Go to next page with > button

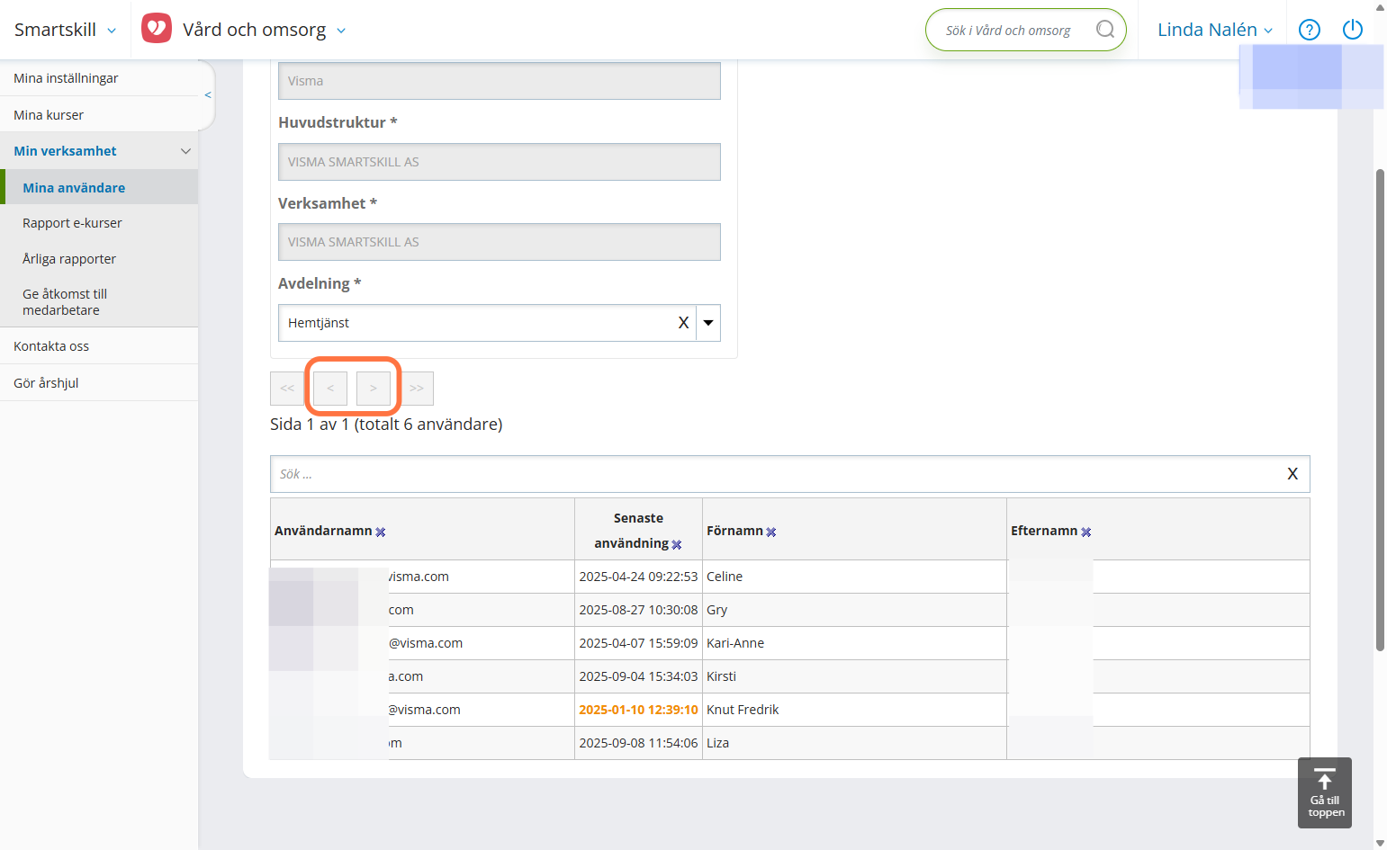(374, 389)
